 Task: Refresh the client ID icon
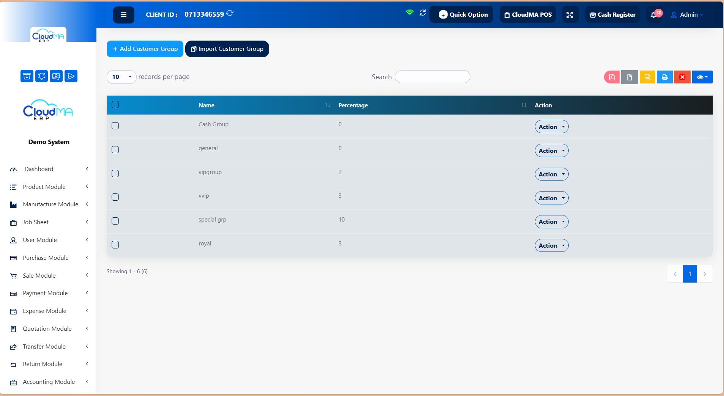[x=230, y=13]
